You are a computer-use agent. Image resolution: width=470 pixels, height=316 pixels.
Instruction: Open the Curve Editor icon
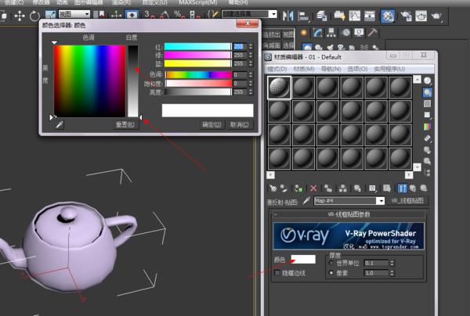point(355,16)
